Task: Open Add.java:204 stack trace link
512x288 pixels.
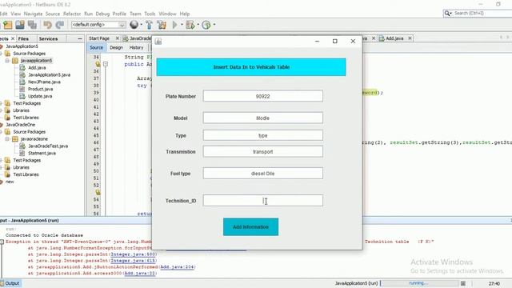Action: (178, 266)
